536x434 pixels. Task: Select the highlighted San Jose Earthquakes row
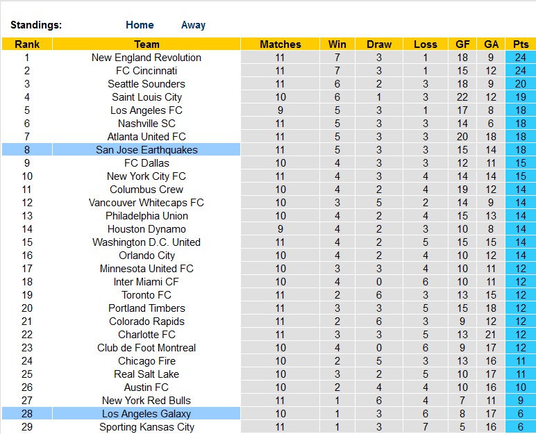click(146, 150)
